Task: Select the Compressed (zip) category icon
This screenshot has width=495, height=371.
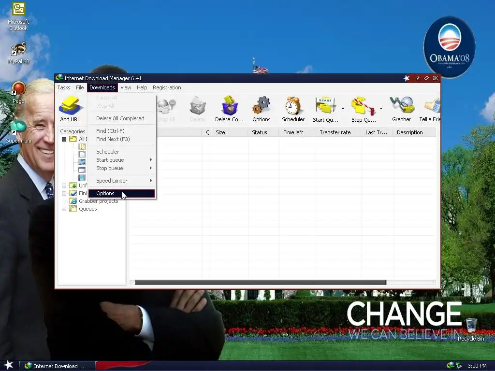Action: (82, 147)
